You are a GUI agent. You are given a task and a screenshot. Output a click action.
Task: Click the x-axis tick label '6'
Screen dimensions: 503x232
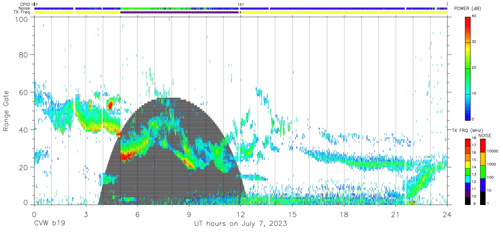137,214
